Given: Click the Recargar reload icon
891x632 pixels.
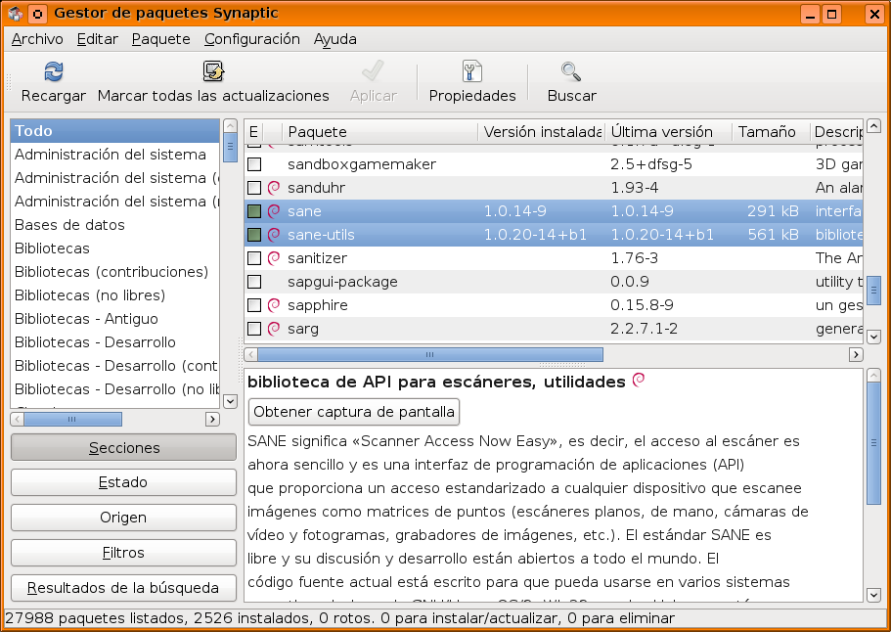Looking at the screenshot, I should 54,72.
